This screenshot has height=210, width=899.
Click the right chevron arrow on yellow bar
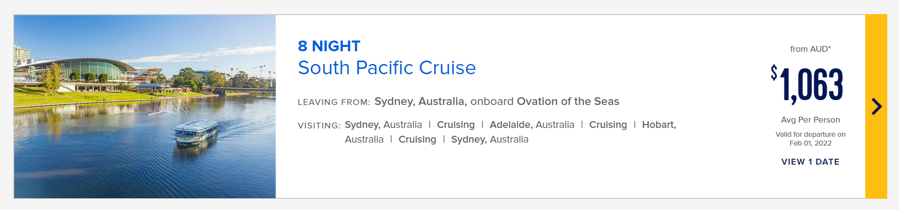[877, 106]
